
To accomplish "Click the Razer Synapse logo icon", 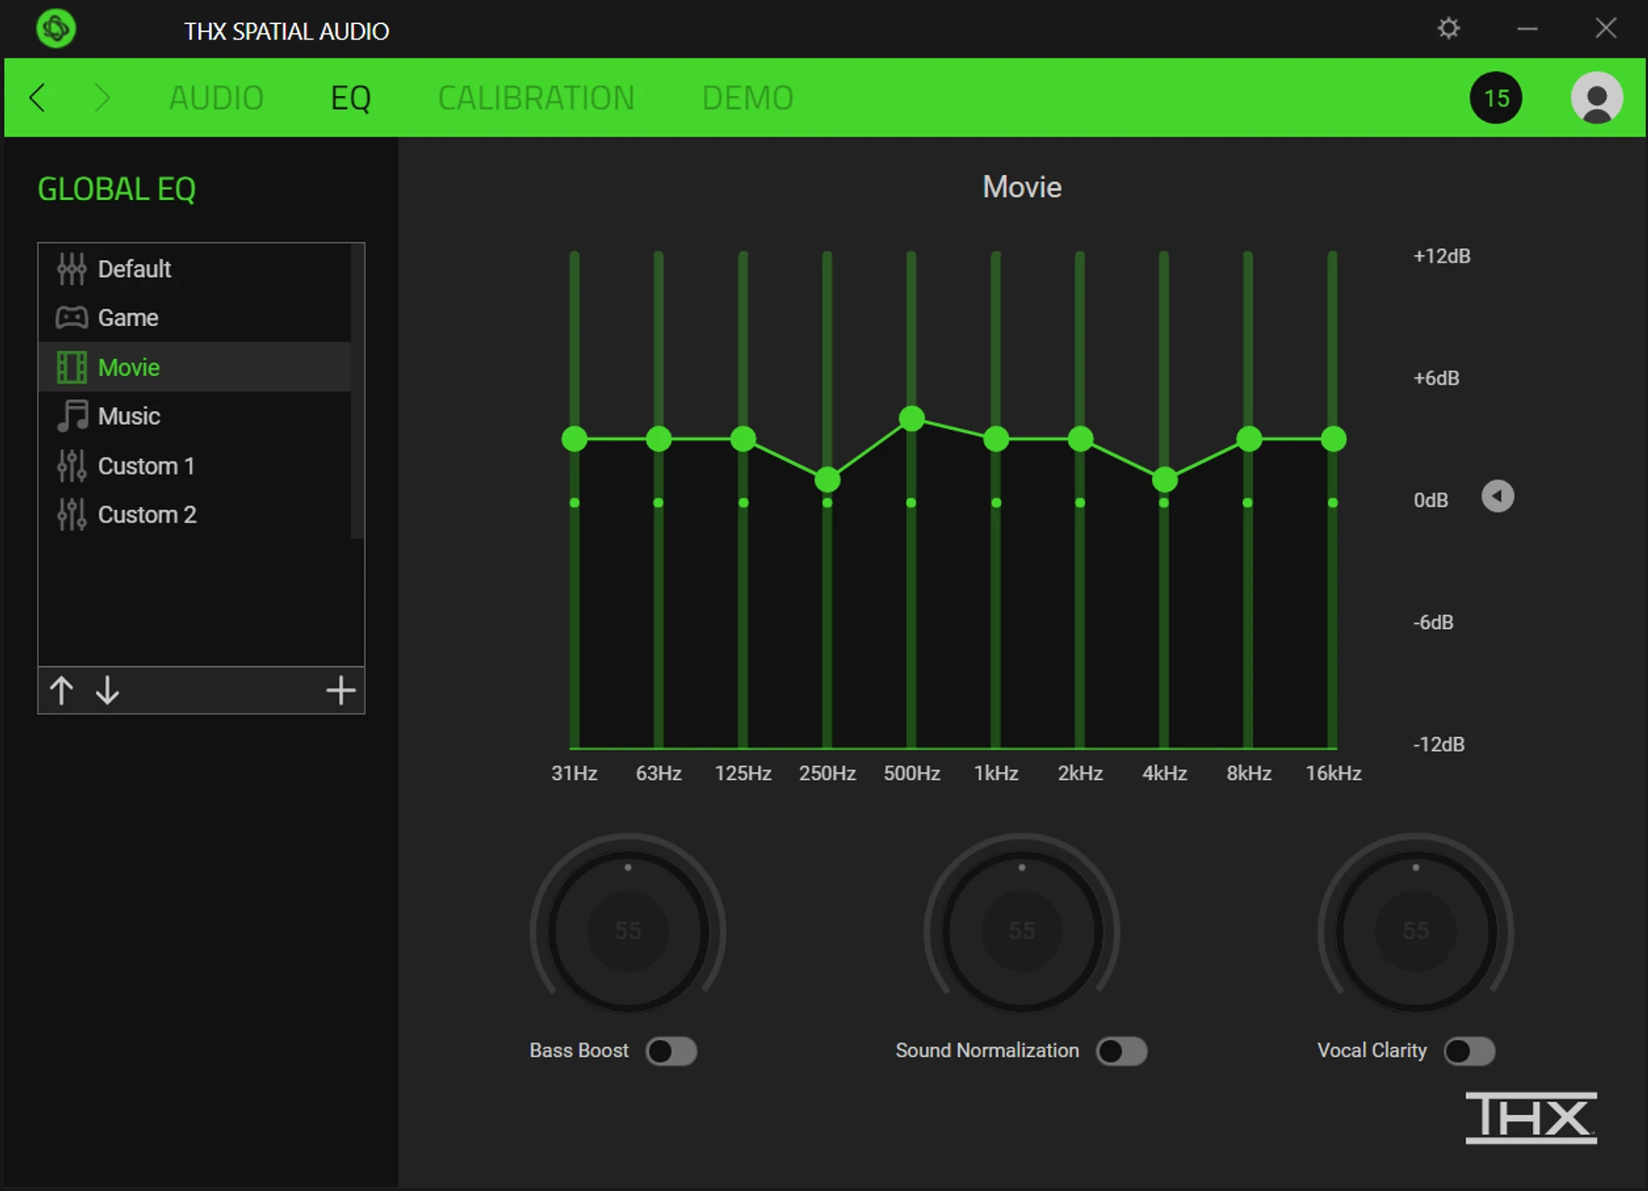I will click(56, 28).
